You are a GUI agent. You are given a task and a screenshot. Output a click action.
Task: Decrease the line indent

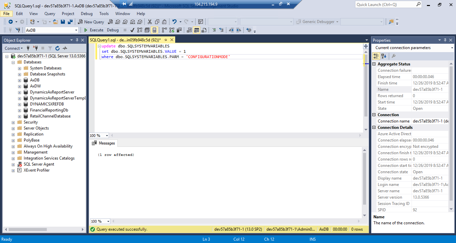[231, 30]
